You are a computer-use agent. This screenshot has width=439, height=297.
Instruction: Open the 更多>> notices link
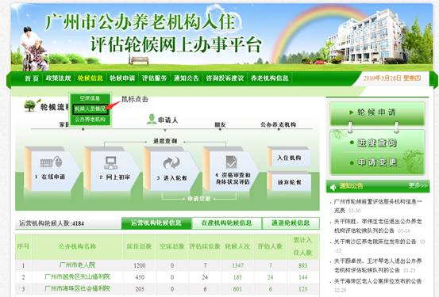click(418, 185)
